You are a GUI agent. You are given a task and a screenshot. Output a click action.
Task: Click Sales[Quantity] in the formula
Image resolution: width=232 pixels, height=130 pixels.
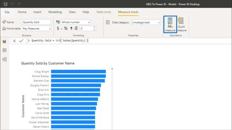(x=74, y=40)
